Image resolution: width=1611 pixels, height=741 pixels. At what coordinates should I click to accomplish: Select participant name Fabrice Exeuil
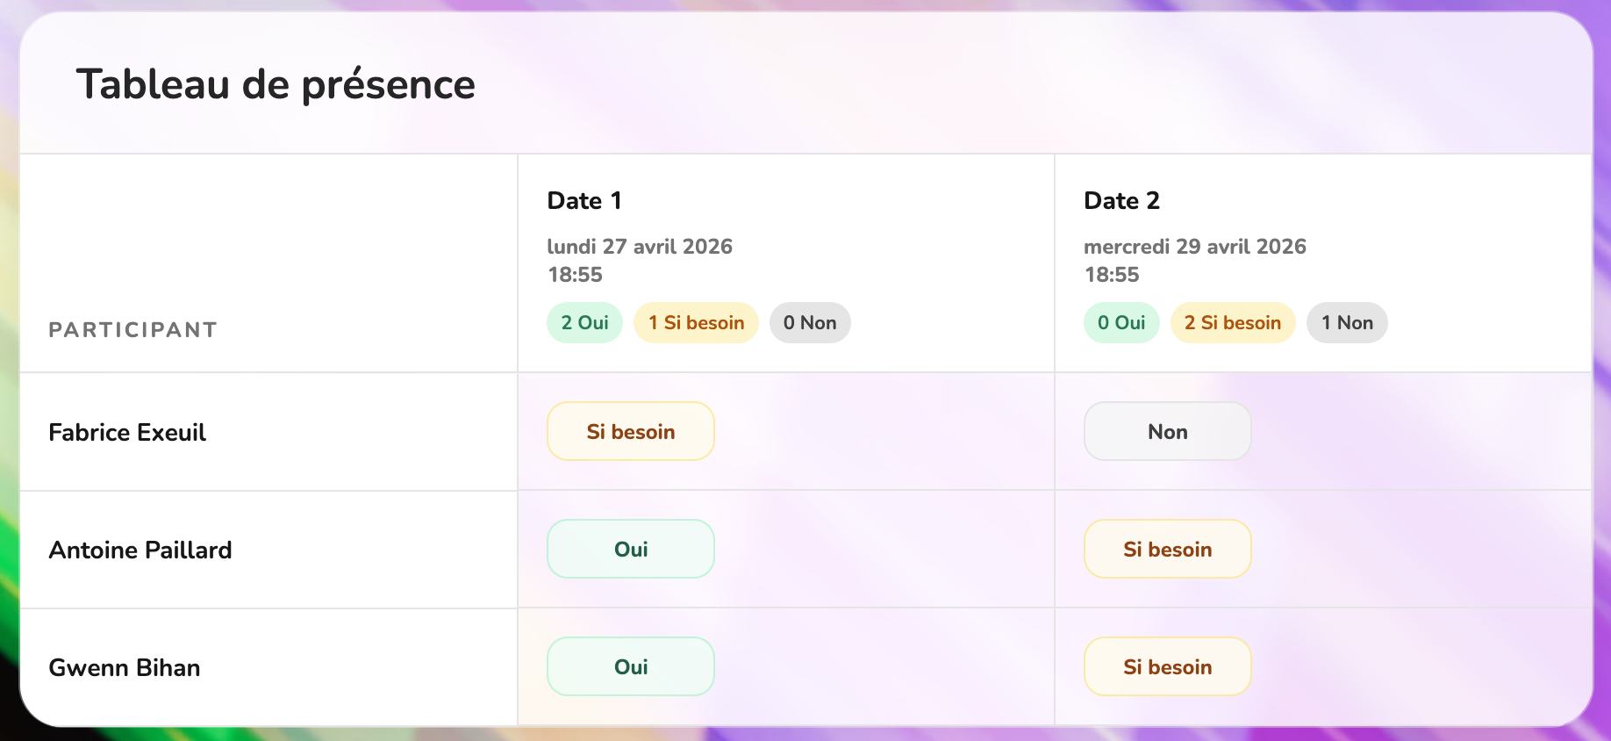tap(127, 432)
